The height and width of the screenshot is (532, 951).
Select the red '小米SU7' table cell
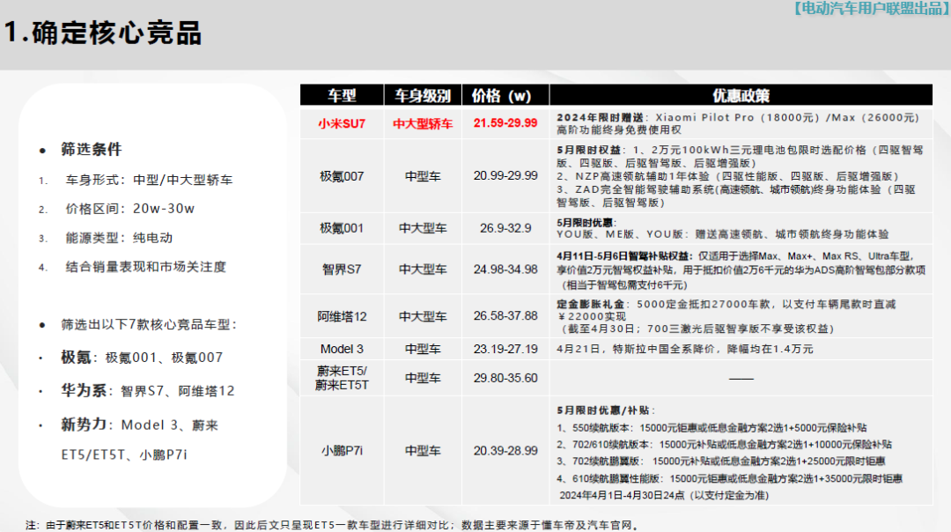point(342,123)
